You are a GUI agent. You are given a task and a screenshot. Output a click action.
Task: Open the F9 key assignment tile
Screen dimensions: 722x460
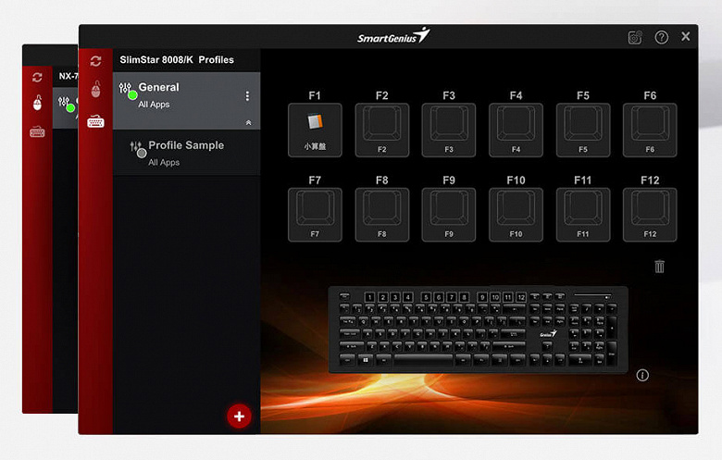coord(449,215)
